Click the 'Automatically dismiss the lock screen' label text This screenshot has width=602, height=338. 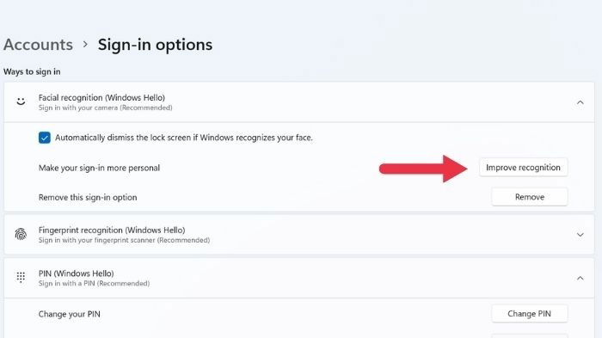tap(184, 138)
